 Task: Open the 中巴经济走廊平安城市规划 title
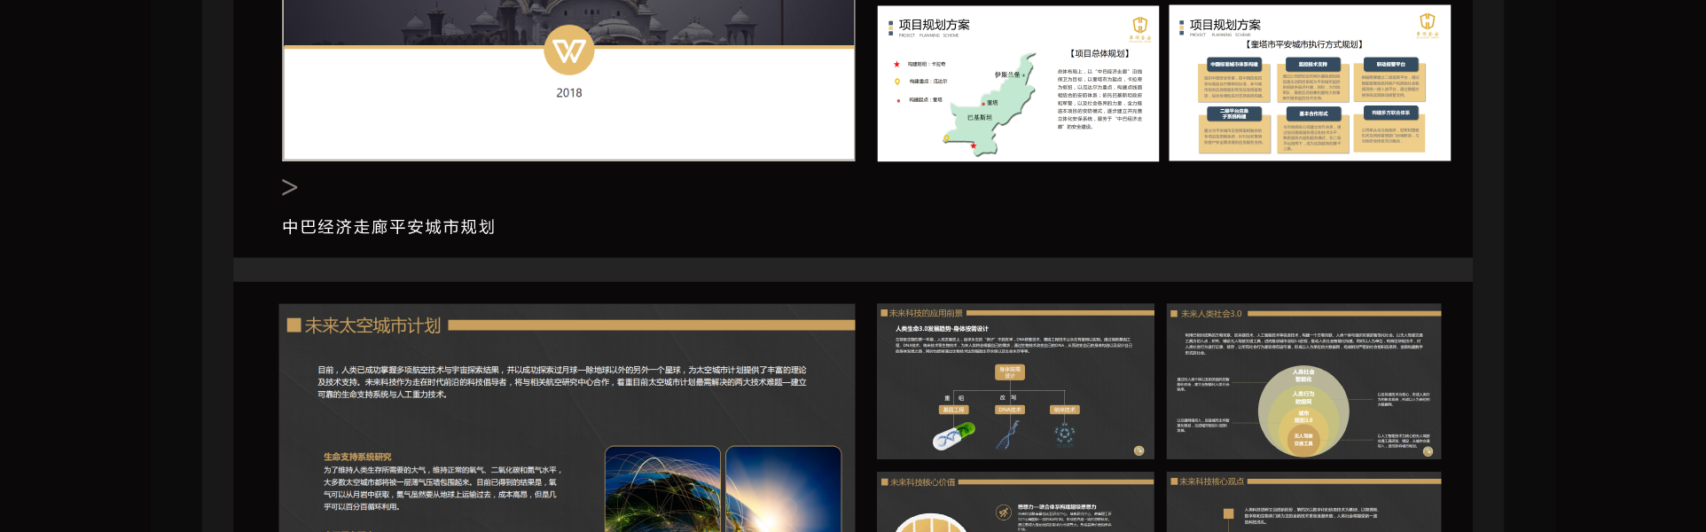click(x=388, y=227)
